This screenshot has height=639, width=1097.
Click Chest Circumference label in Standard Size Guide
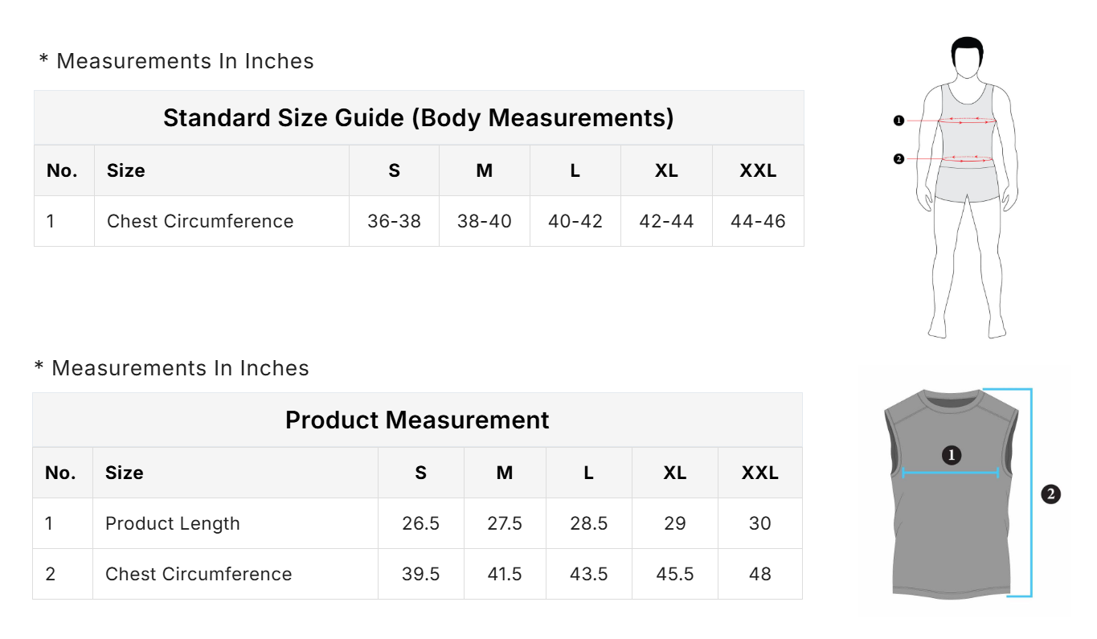(x=200, y=221)
